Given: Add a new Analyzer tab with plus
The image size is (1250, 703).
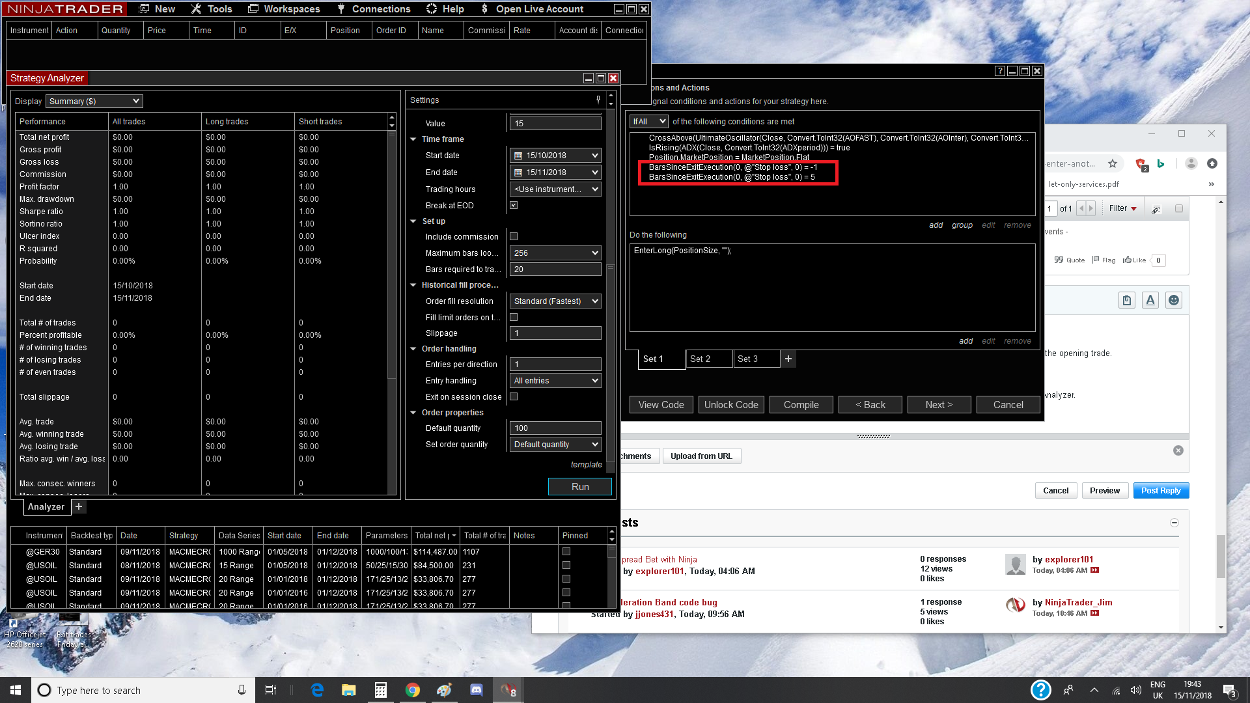Looking at the screenshot, I should [79, 506].
